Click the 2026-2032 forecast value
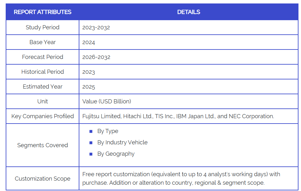 tap(96, 57)
